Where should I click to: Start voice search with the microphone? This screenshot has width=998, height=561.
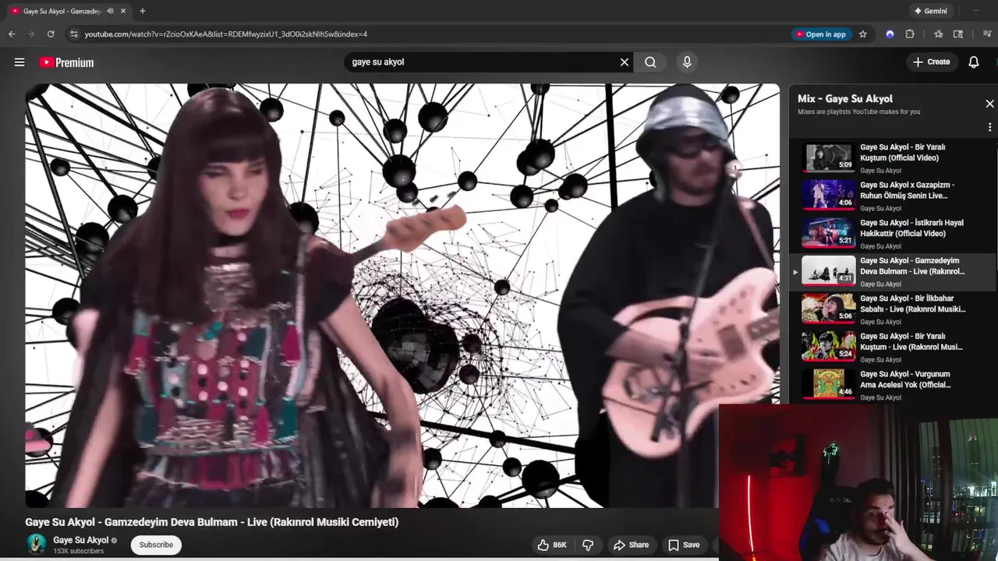pyautogui.click(x=687, y=62)
